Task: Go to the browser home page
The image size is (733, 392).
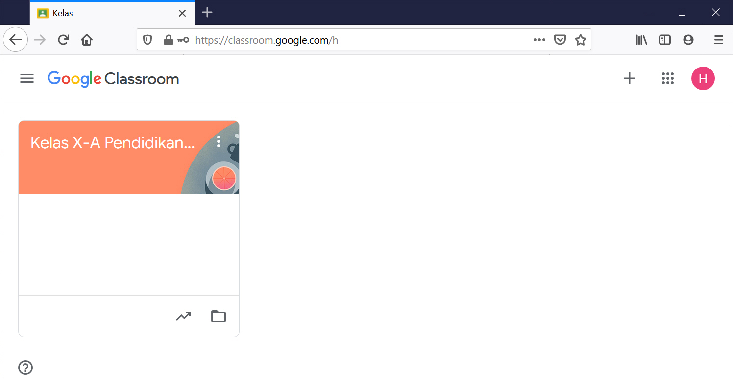Action: pyautogui.click(x=87, y=40)
